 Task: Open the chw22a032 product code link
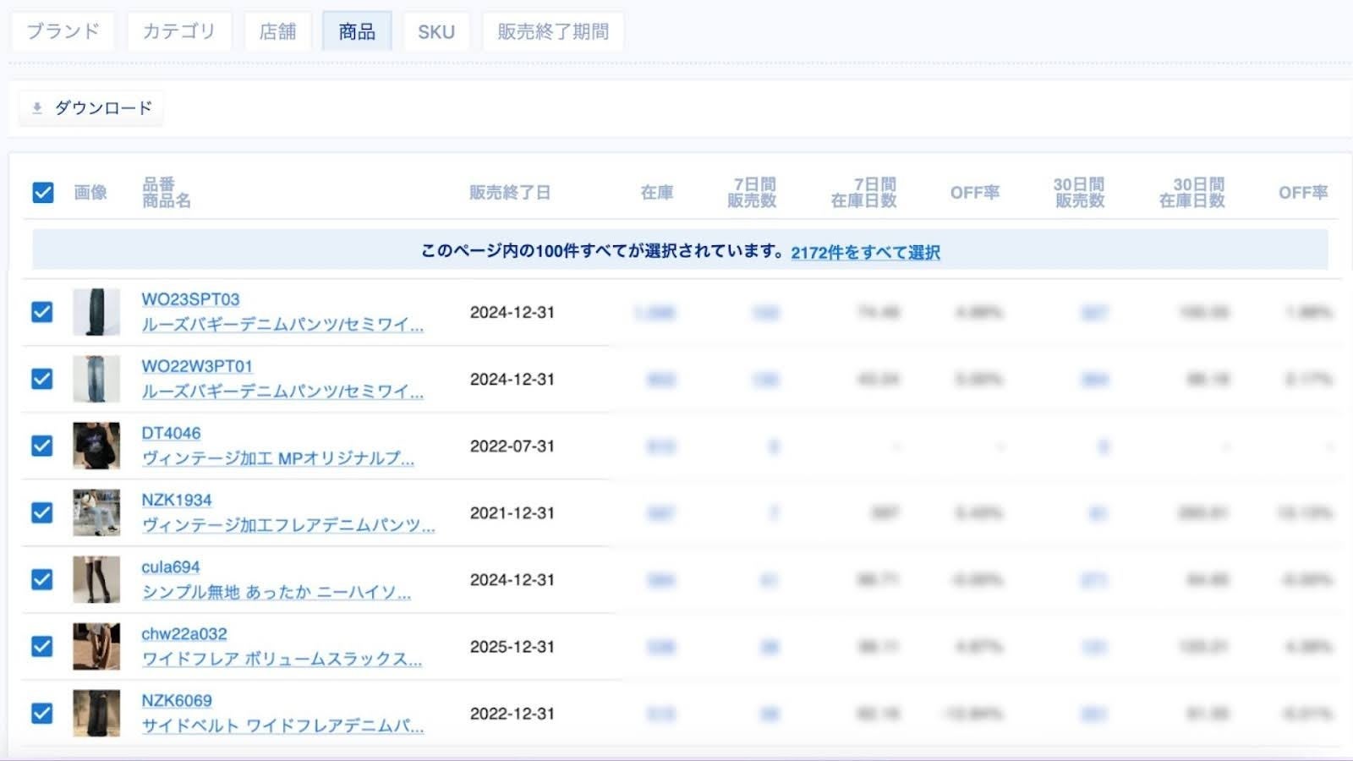[184, 633]
